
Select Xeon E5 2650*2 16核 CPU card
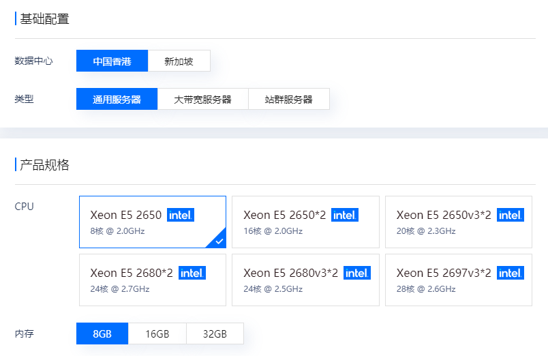(x=305, y=222)
